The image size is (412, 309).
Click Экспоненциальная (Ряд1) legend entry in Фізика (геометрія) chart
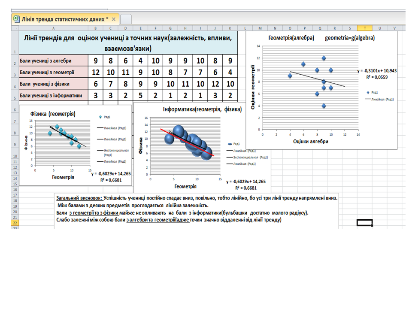[113, 152]
